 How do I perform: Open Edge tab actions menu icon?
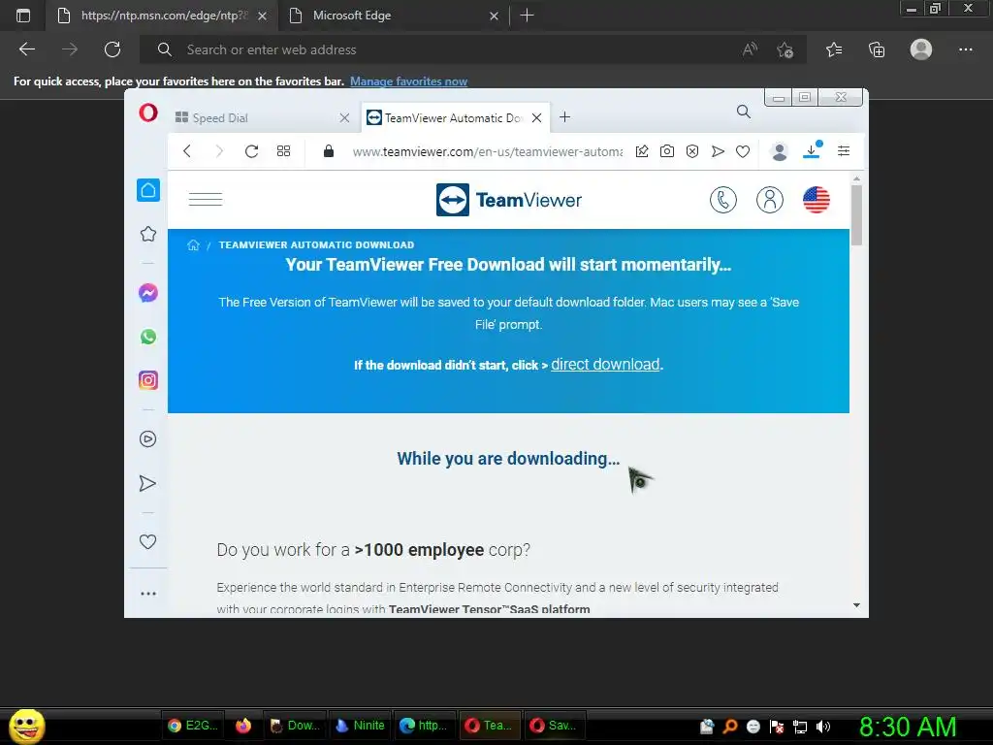click(x=23, y=16)
